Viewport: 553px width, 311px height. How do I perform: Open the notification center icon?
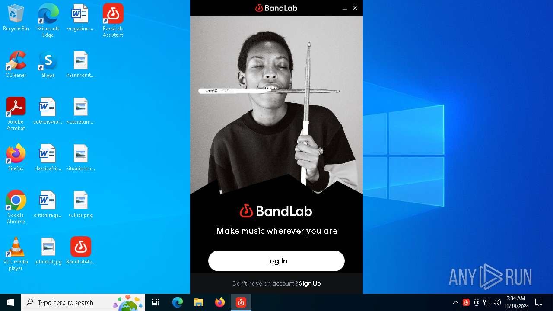pyautogui.click(x=539, y=302)
